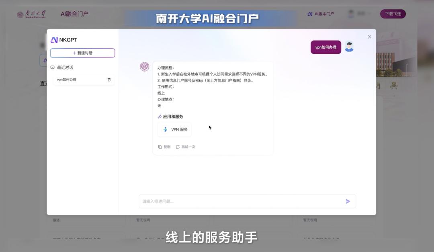
Task: Click the sparkle icon next to 应用和服务
Action: [160, 117]
